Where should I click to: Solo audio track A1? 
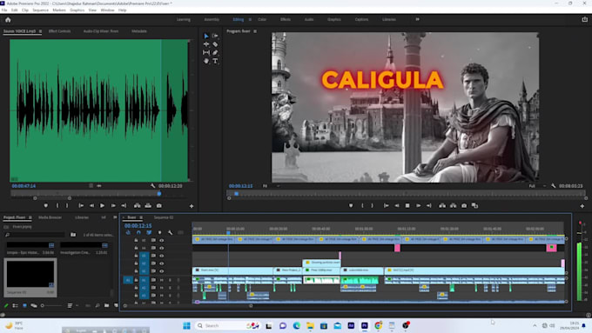point(170,280)
